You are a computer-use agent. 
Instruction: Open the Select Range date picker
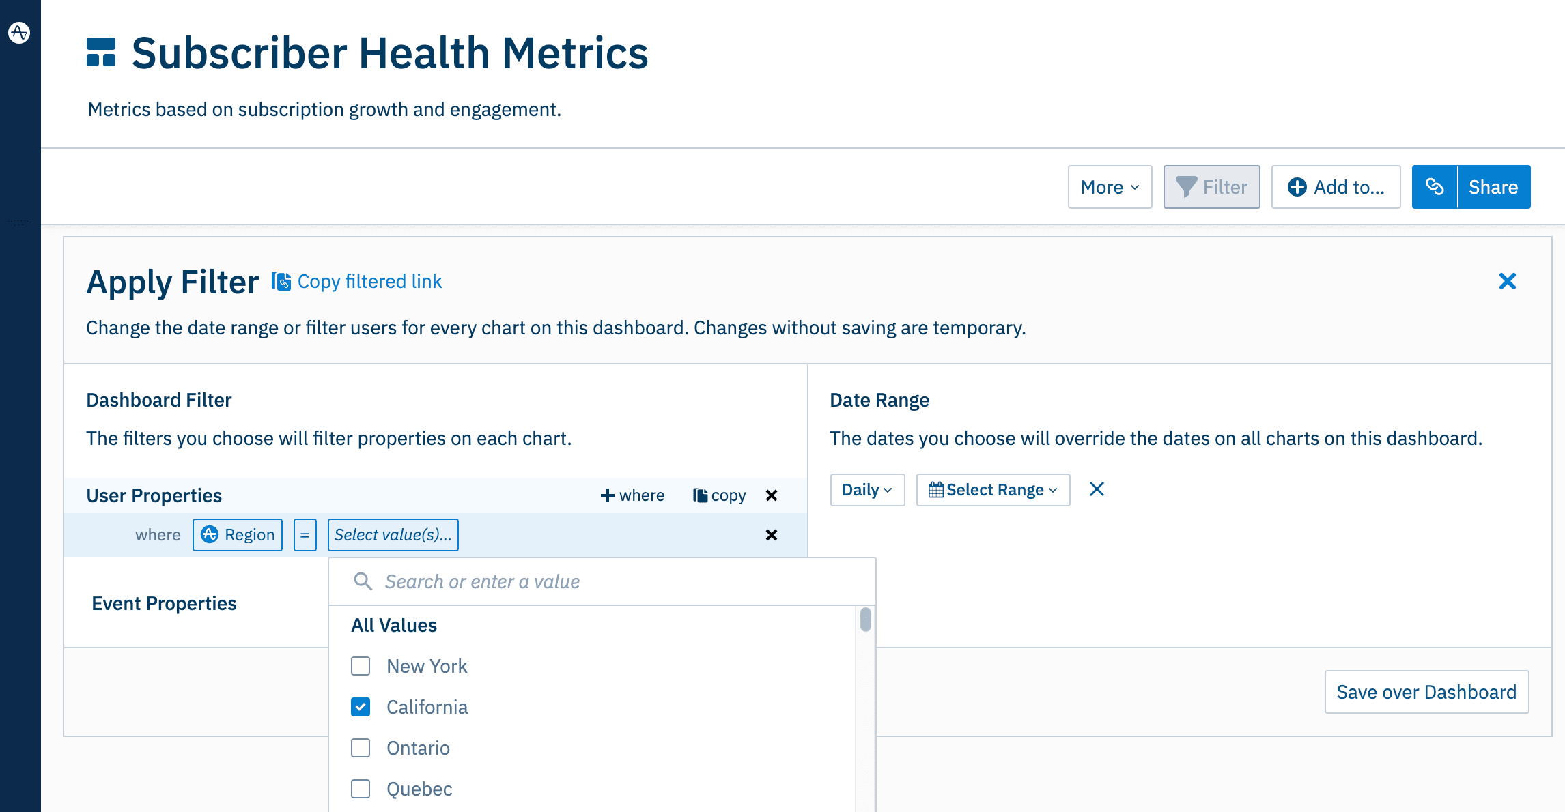click(x=993, y=490)
